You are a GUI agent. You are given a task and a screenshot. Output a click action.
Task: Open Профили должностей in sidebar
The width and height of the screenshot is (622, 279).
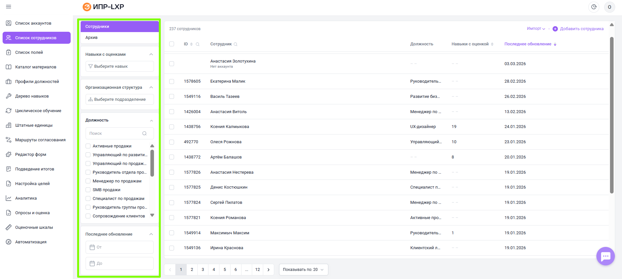tap(37, 82)
